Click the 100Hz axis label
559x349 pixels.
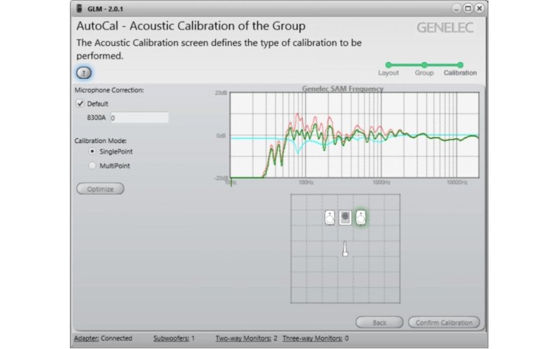click(306, 182)
